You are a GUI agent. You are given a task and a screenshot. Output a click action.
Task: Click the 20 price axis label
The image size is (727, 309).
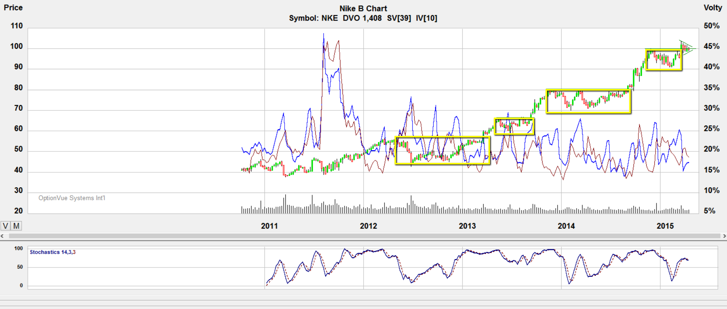click(x=18, y=211)
